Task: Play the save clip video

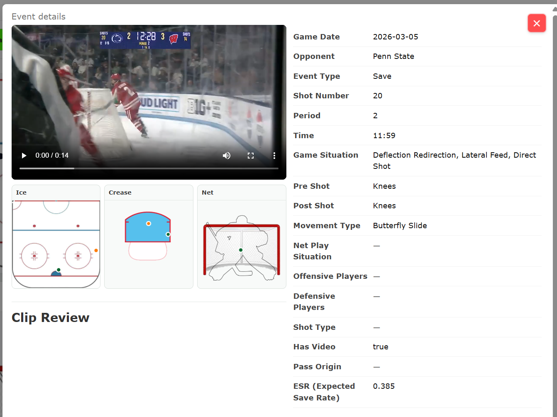Action: point(24,156)
